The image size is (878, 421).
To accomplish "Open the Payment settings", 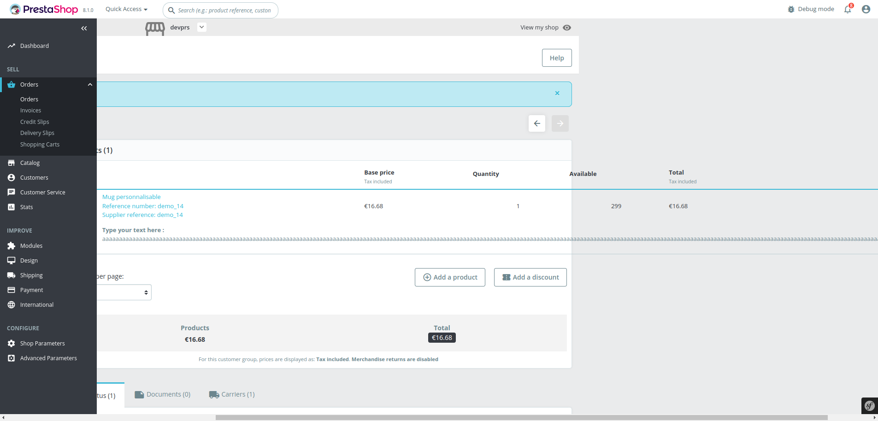I will 31,290.
